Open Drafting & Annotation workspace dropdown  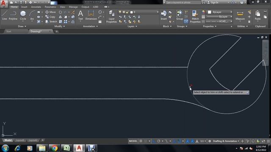226,141
